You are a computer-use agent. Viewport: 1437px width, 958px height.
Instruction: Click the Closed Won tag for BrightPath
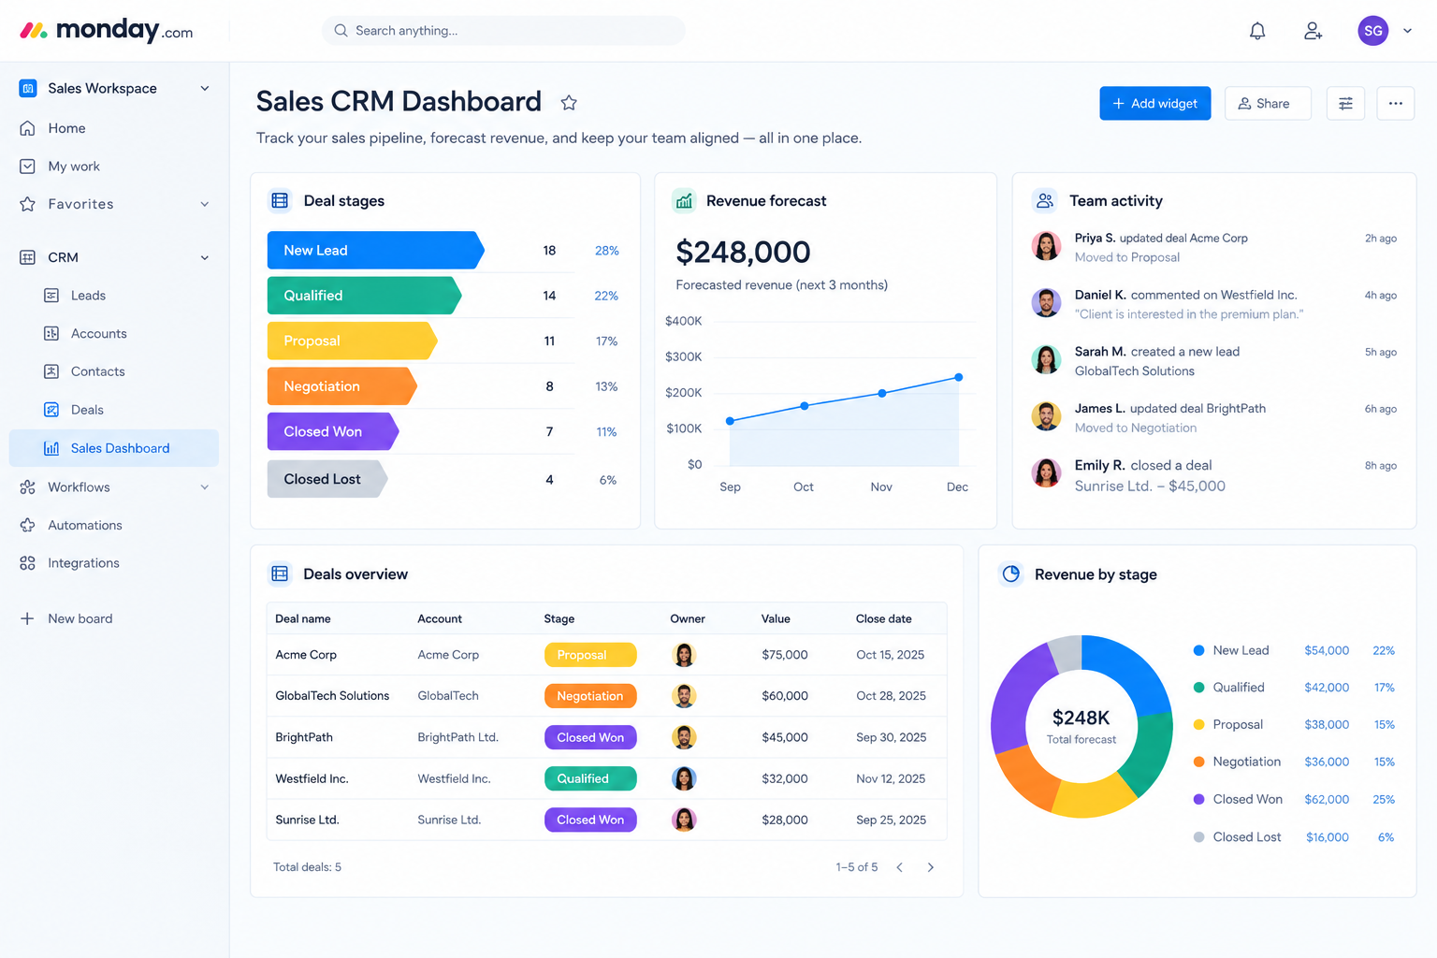[590, 737]
